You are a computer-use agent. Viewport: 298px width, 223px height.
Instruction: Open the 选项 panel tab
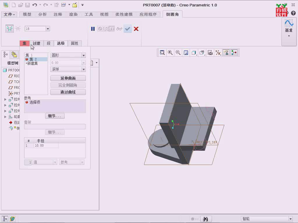61,44
